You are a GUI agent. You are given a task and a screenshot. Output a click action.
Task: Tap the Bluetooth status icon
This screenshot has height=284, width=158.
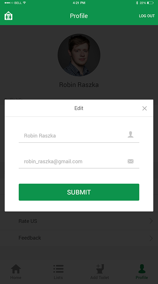(137, 3)
